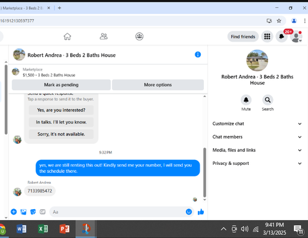Open the Friends icon in navigation

[x=103, y=36]
